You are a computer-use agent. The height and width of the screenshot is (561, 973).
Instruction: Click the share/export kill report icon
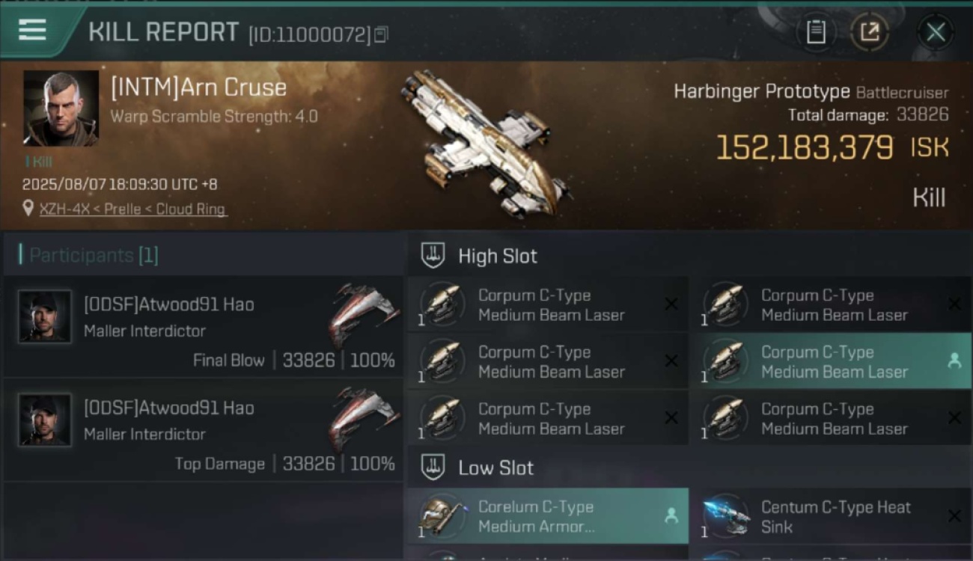[869, 32]
